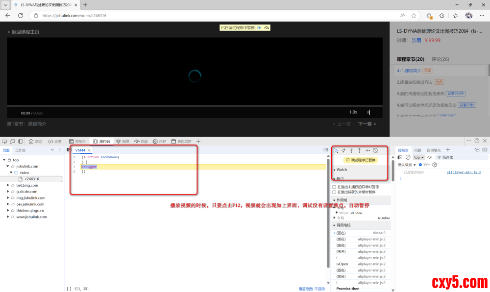Open the default log level dropdown
This screenshot has height=292, width=490.
point(407,165)
